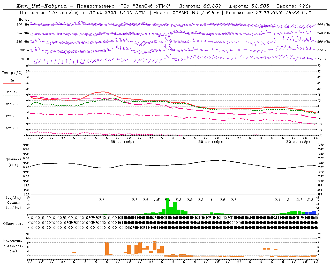The height and width of the screenshot is (264, 331).
Task: Click the tallest green precipitation bar
Action: 168,206
